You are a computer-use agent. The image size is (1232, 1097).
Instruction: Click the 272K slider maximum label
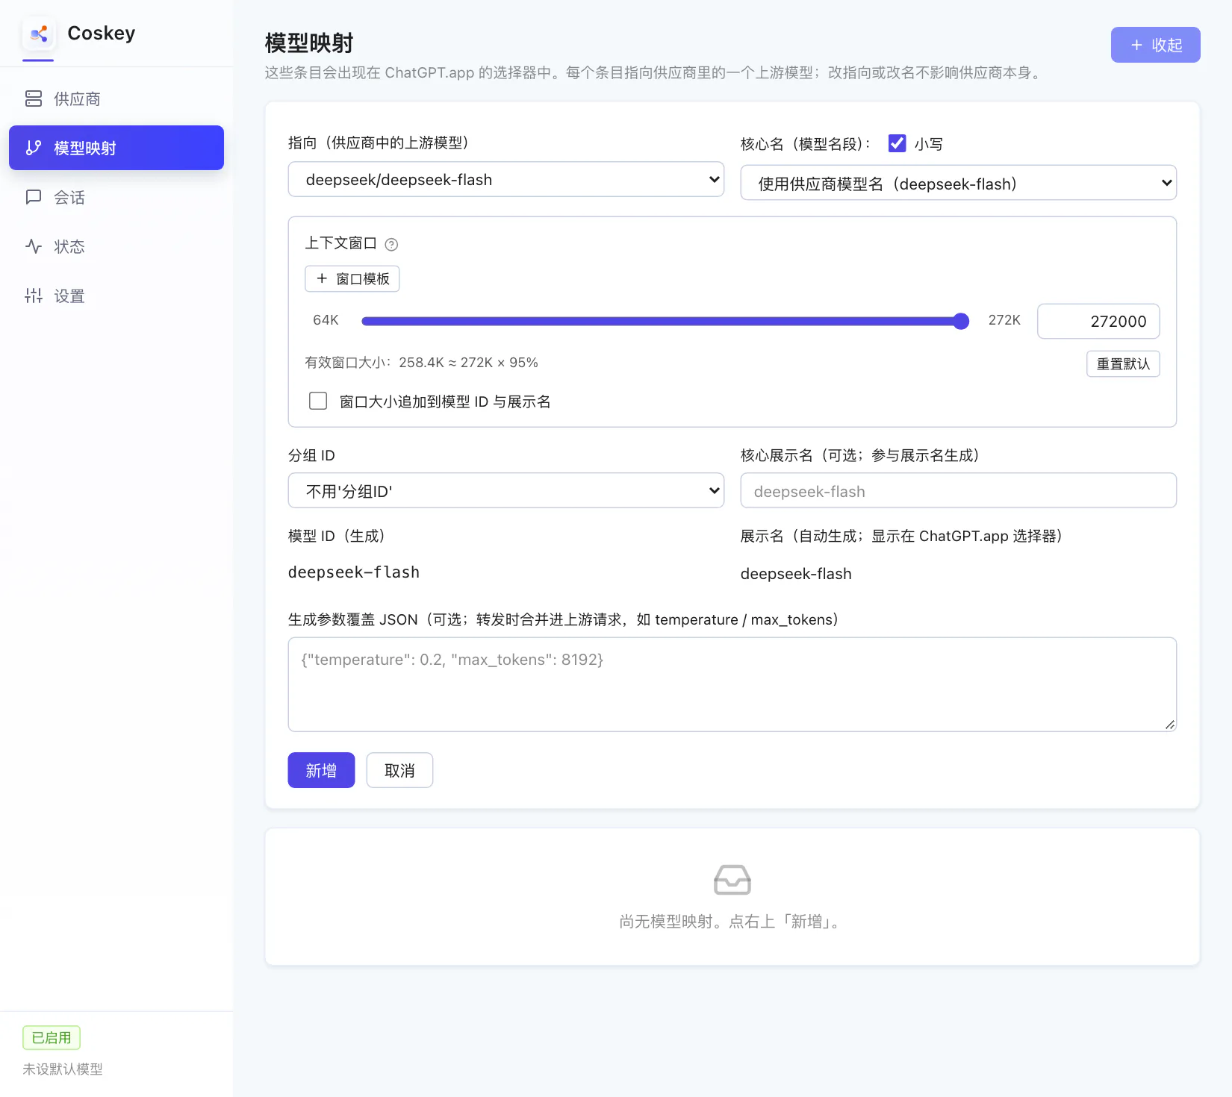(x=1004, y=320)
